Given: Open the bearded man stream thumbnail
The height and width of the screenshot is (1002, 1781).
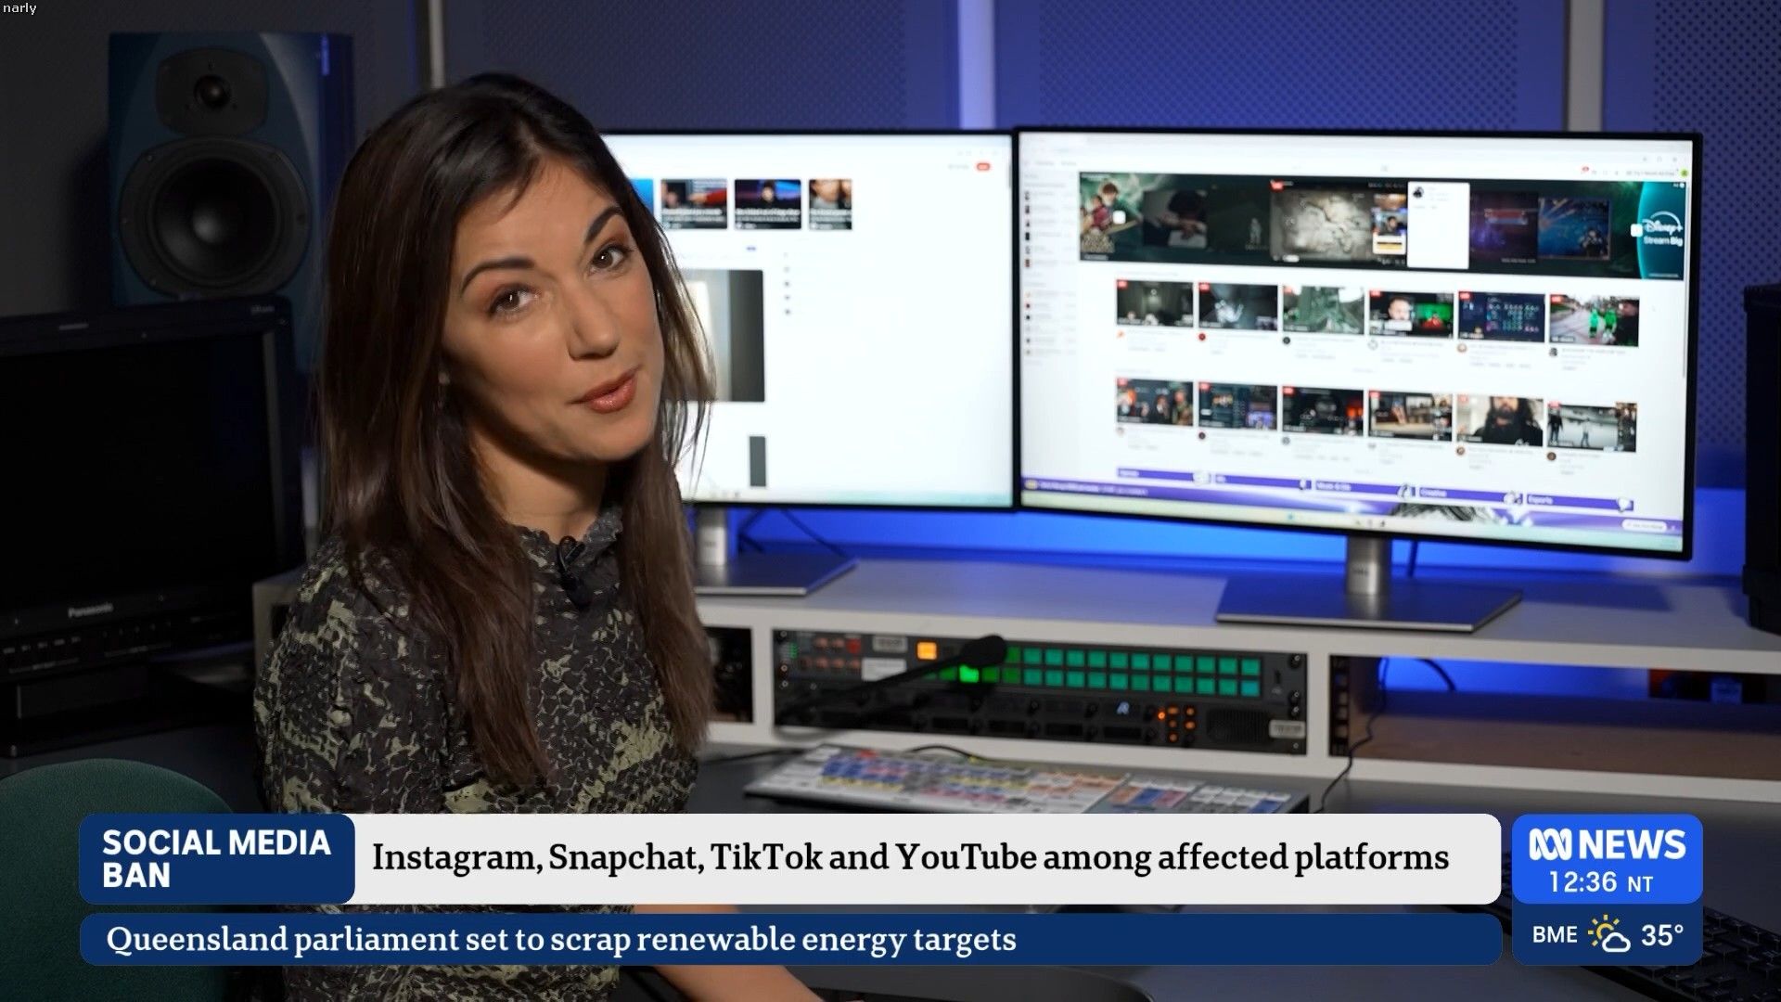Looking at the screenshot, I should (1499, 421).
